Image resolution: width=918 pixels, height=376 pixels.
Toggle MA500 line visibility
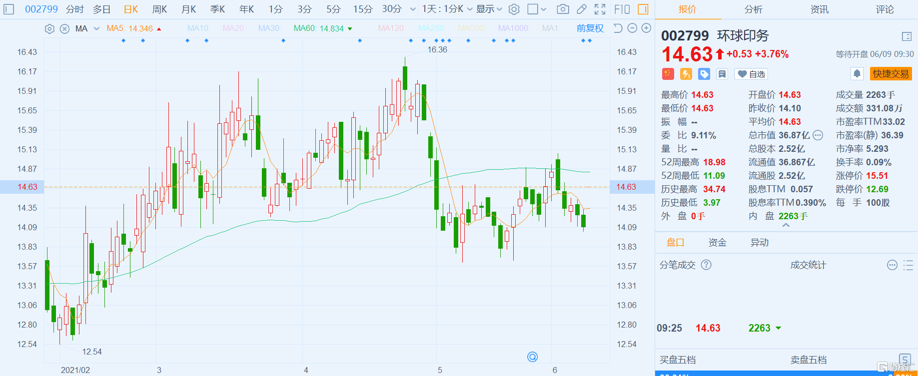[471, 28]
